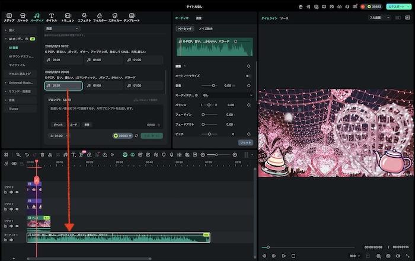Open the ステッカー (Stickers) tab

[x=115, y=17]
